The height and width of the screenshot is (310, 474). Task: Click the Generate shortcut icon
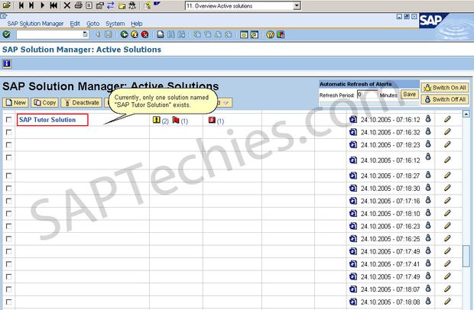point(255,34)
